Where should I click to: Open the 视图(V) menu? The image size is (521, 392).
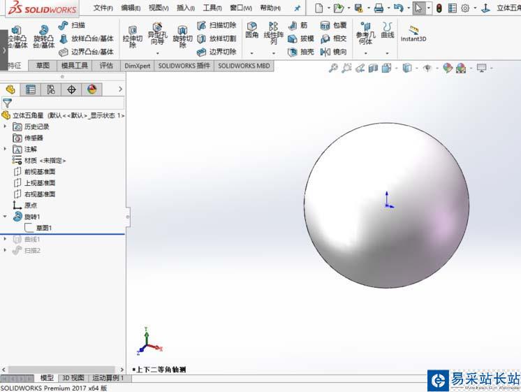tap(159, 8)
